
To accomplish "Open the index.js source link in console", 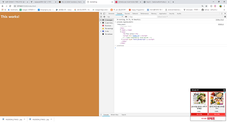I will (220, 19).
